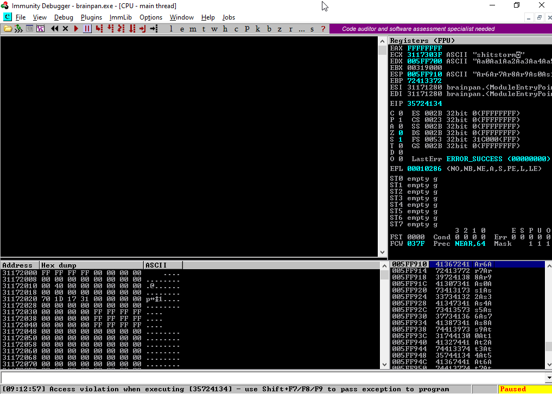Show memory map with 'm' toolbar button
The image size is (552, 394).
192,29
